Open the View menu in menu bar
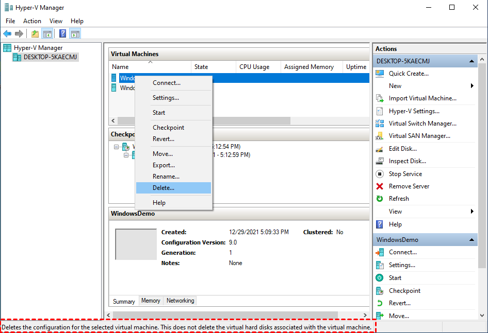Viewport: 488px width, 333px height. pyautogui.click(x=56, y=21)
